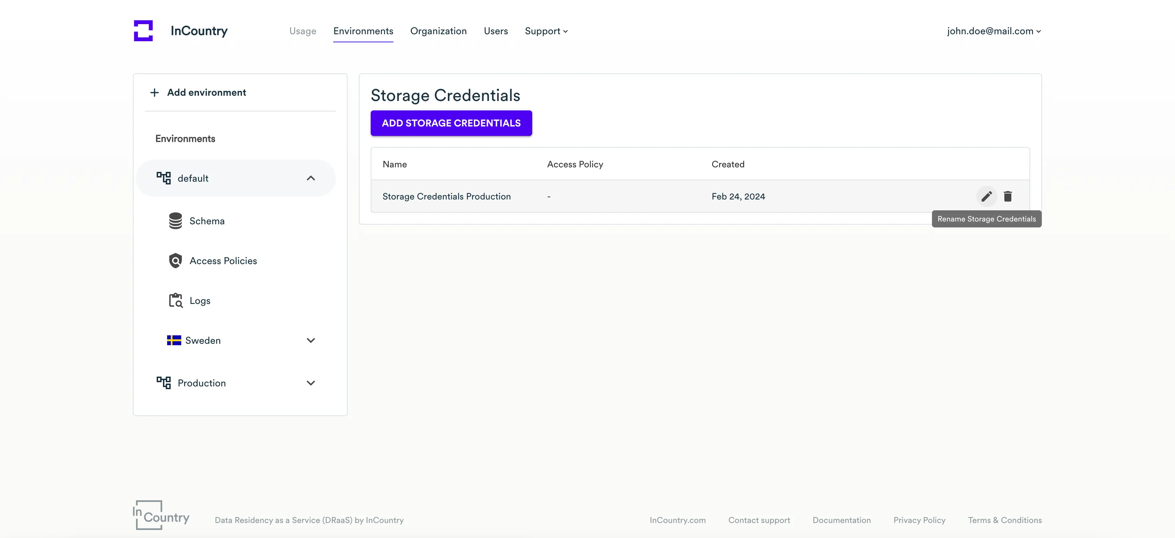The height and width of the screenshot is (538, 1175).
Task: Click the plus icon beside Add environment
Action: tap(155, 93)
